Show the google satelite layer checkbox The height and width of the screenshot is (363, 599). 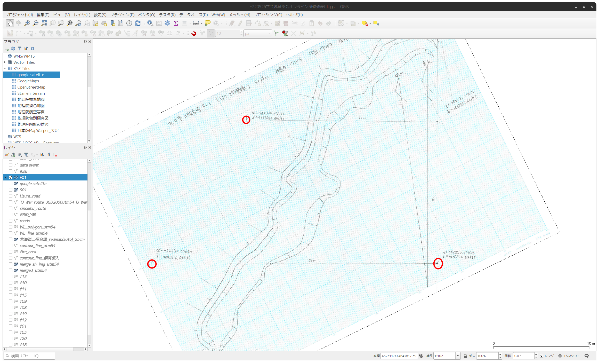[x=11, y=184]
